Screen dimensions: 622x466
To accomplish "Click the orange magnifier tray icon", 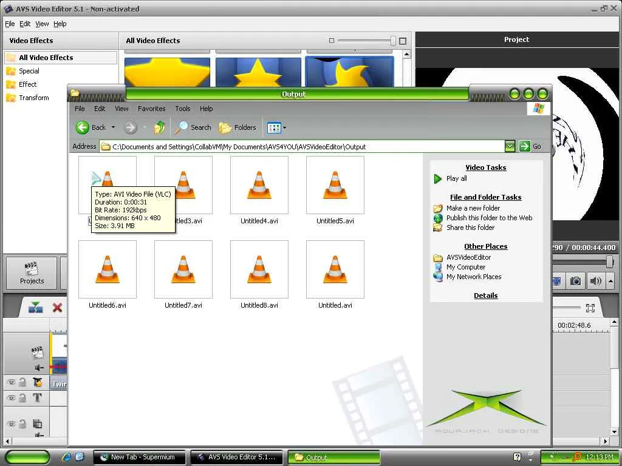I will click(x=578, y=457).
